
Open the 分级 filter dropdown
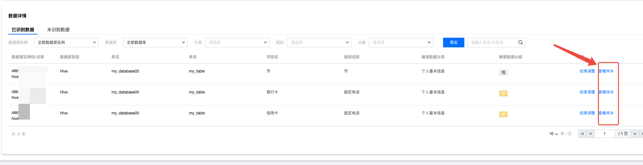[x=401, y=43]
